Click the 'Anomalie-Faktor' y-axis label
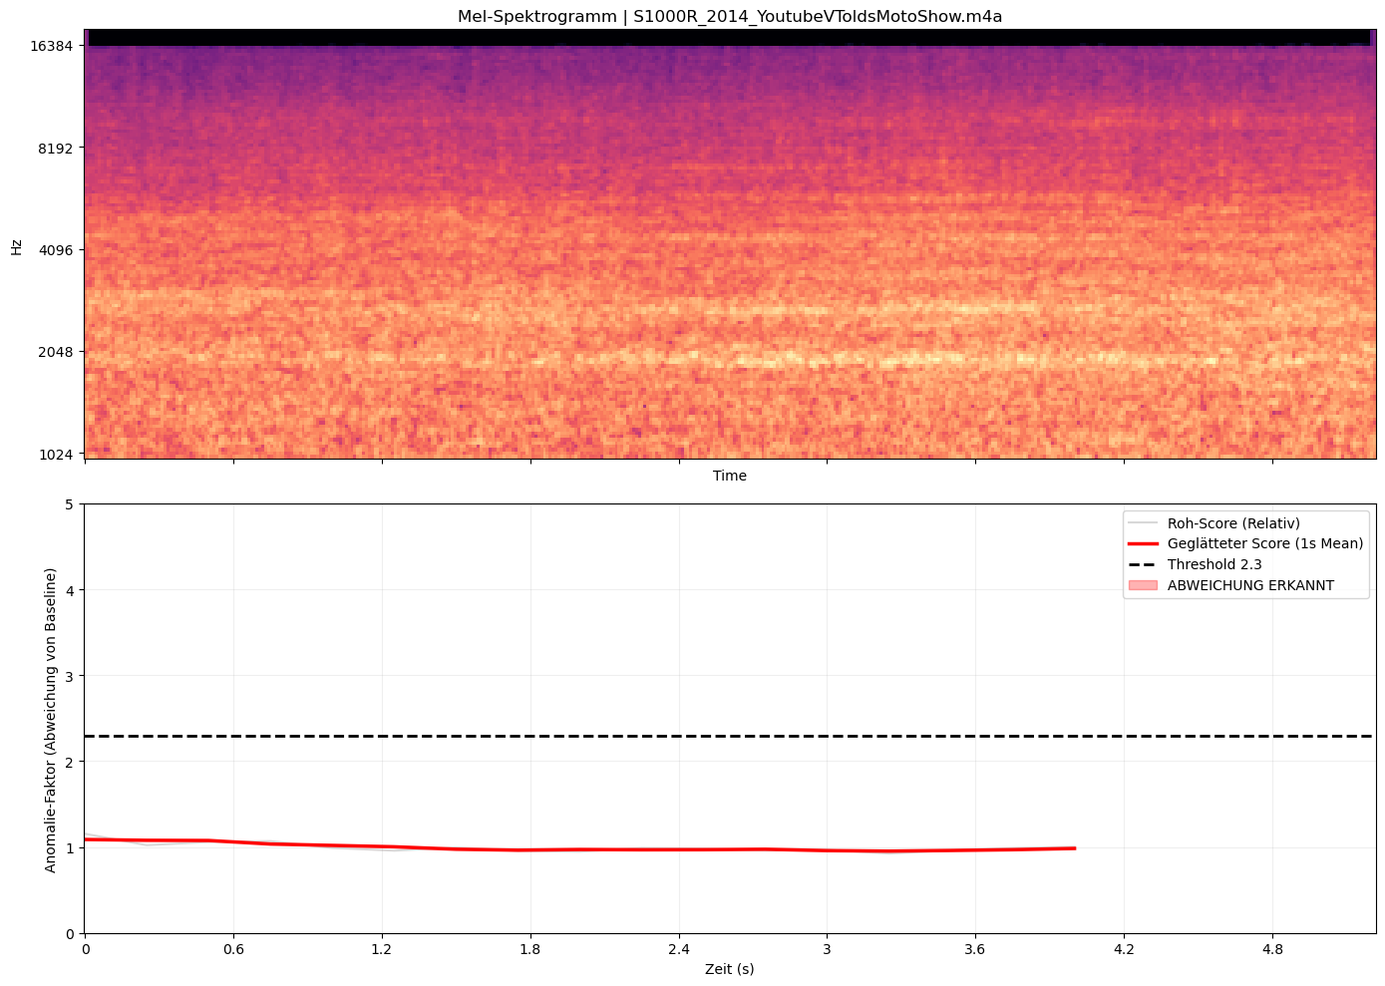This screenshot has height=986, width=1385. click(x=51, y=720)
